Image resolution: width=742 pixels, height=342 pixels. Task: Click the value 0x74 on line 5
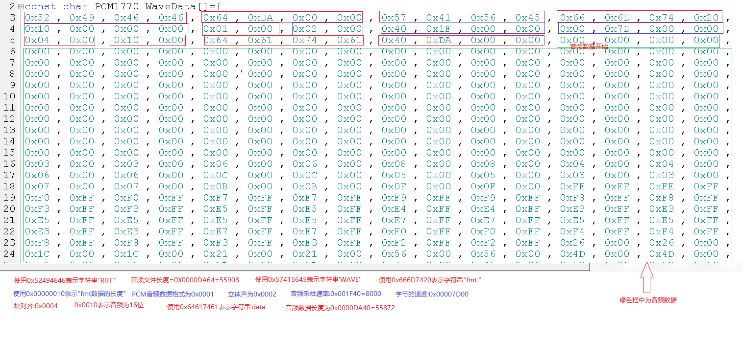click(x=305, y=40)
